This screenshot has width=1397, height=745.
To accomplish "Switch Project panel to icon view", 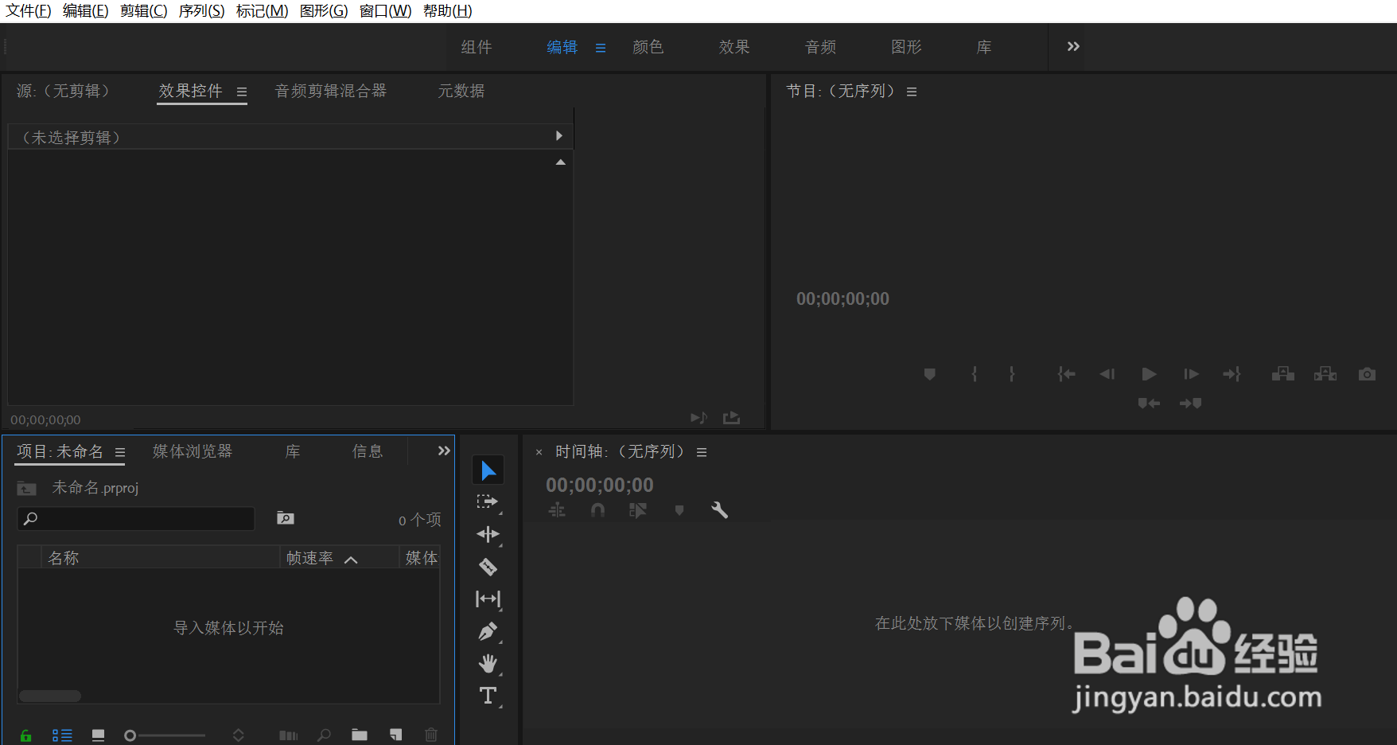I will [98, 735].
